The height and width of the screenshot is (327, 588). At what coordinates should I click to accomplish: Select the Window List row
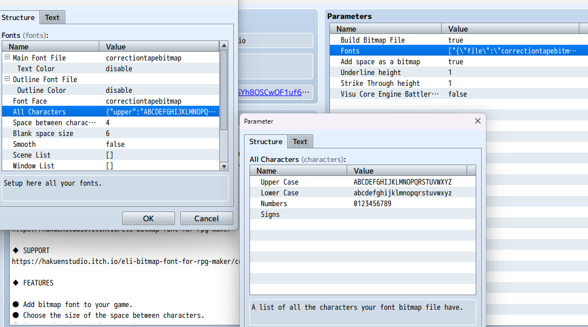(x=111, y=166)
